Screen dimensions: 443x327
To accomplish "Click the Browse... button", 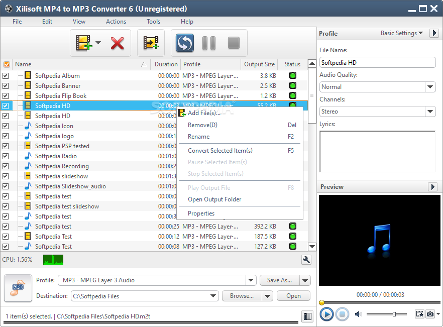I will tap(242, 296).
